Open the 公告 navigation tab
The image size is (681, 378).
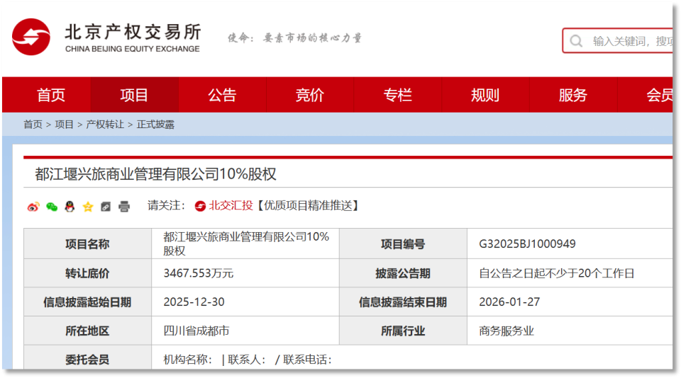coord(222,95)
